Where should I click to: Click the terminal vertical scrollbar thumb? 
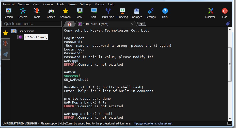[x=230, y=64]
